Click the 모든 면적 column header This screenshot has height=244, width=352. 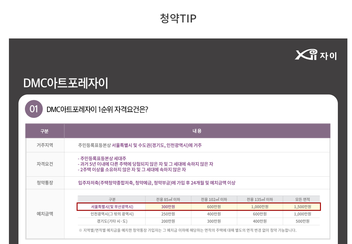[x=302, y=199]
